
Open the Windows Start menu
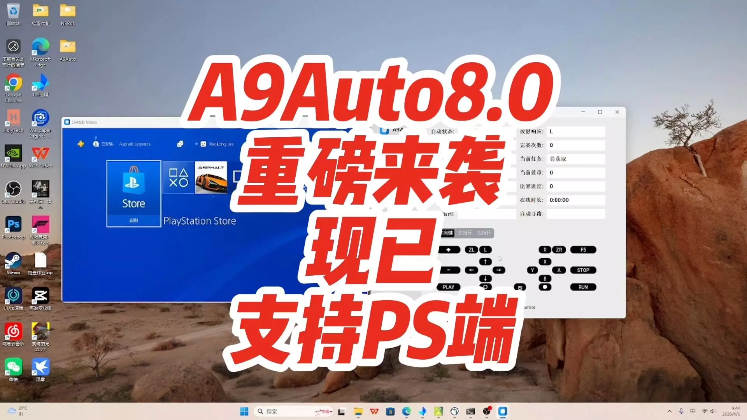pyautogui.click(x=244, y=411)
